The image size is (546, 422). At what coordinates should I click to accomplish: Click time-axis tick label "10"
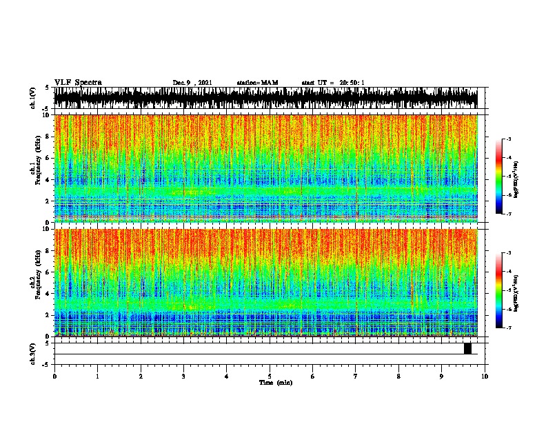[x=485, y=376]
